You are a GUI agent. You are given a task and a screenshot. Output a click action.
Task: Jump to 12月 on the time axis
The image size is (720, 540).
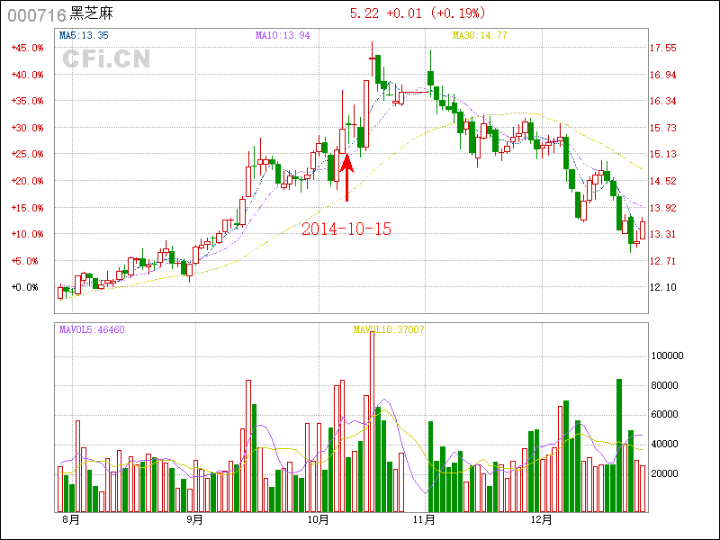[541, 519]
